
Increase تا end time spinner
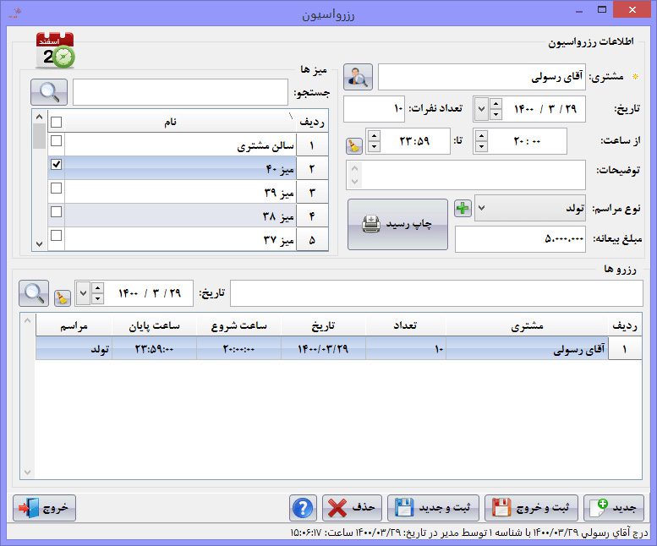pos(374,136)
